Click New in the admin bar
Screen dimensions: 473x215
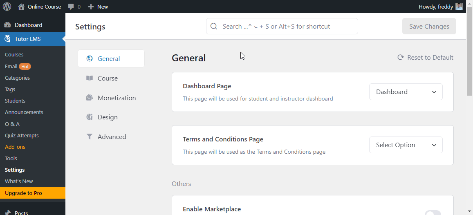(98, 7)
